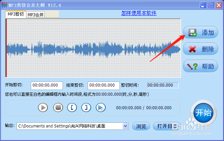This screenshot has width=224, height=141.
Task: Play the audio with the play icon
Action: pyautogui.click(x=43, y=108)
